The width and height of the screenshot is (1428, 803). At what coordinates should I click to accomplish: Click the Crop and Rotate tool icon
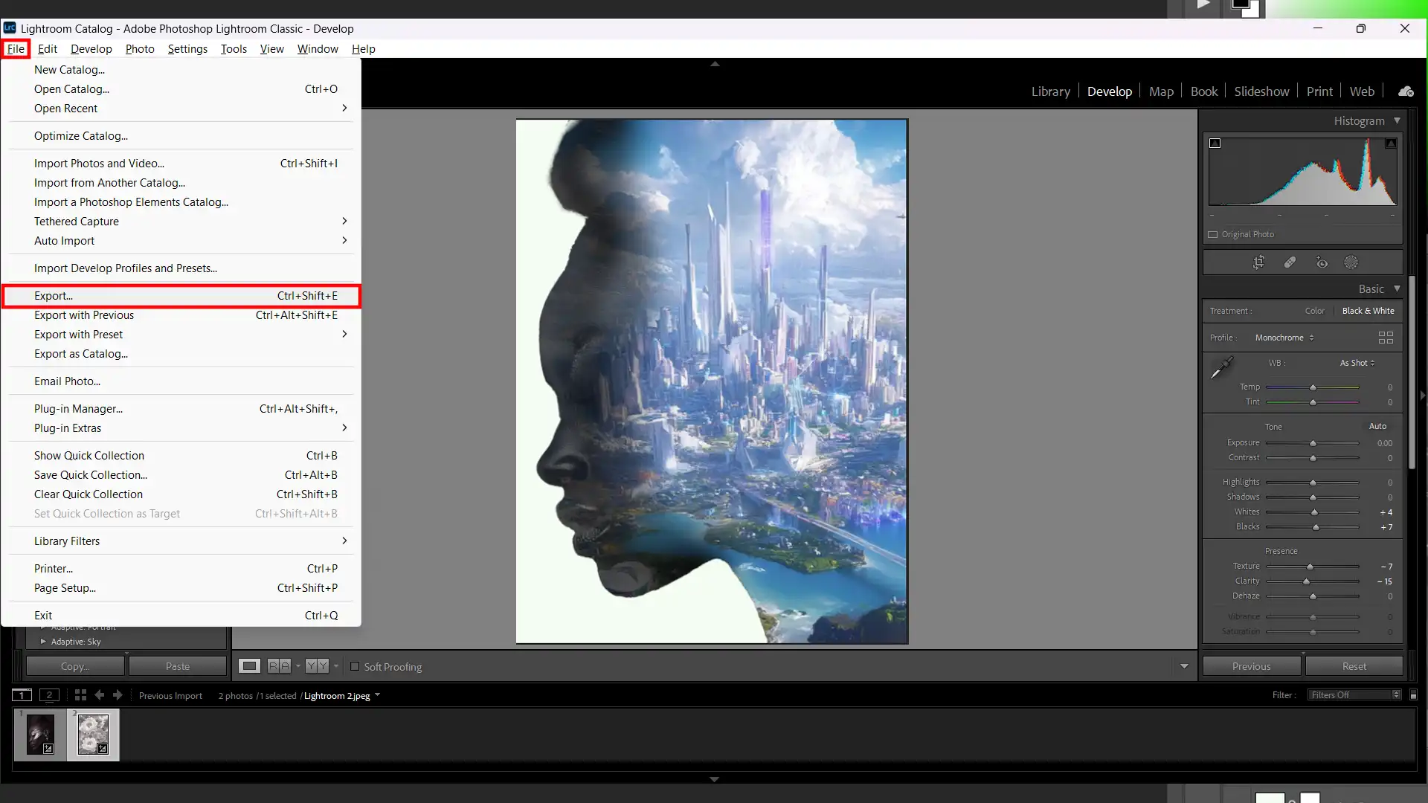(1258, 262)
